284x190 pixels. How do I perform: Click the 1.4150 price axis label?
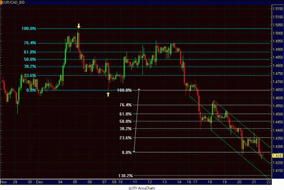[278, 171]
